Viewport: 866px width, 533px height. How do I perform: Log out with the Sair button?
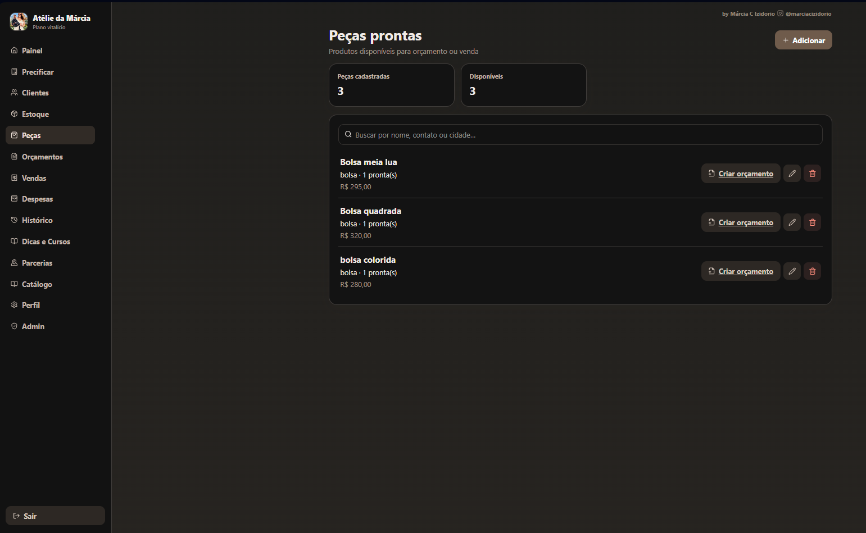point(55,516)
